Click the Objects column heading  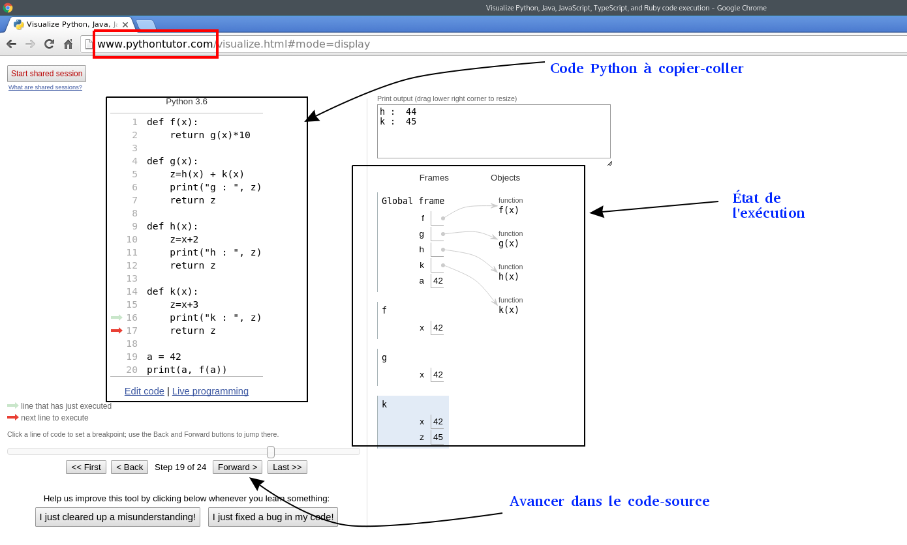pyautogui.click(x=505, y=177)
